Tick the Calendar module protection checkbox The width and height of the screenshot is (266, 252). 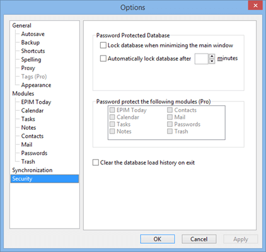(x=112, y=117)
